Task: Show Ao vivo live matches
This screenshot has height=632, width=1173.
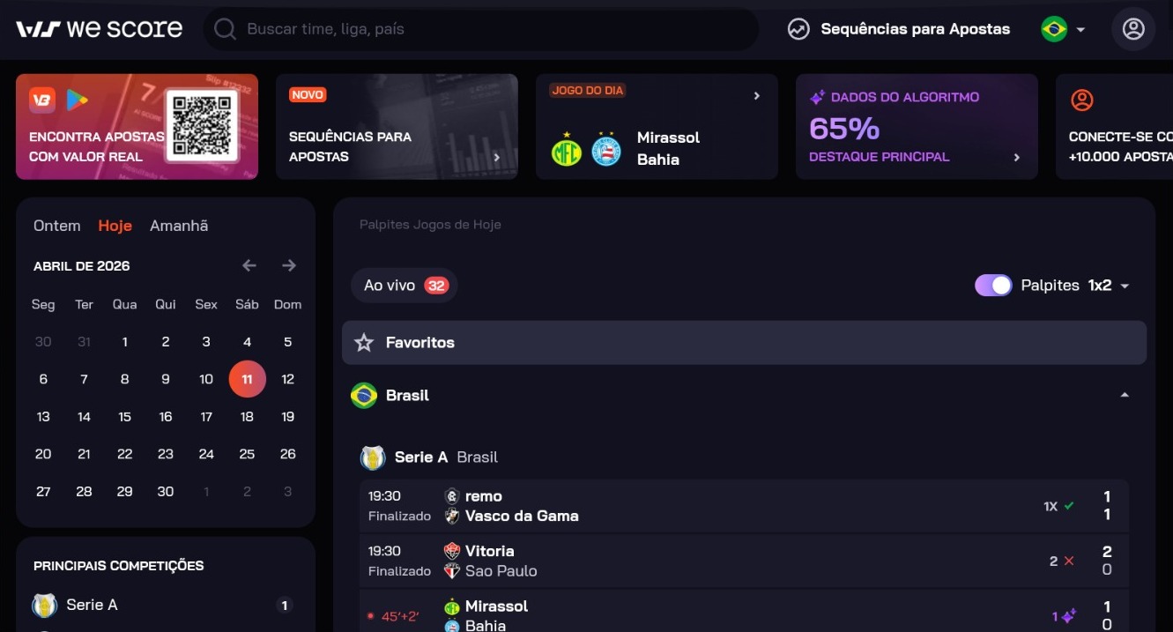Action: pos(405,286)
